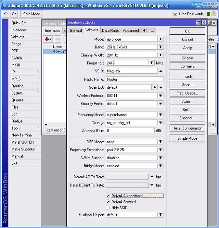219x228 pixels.
Task: Expand Default AP Tx Rate arrow
Action: click(152, 177)
